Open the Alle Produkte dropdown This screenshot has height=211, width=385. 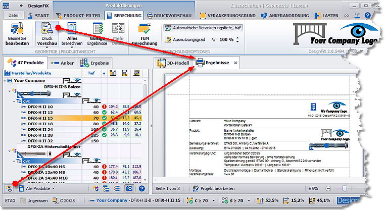(x=37, y=188)
